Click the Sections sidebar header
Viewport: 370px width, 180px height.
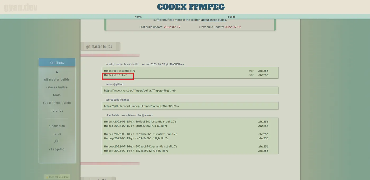[57, 63]
